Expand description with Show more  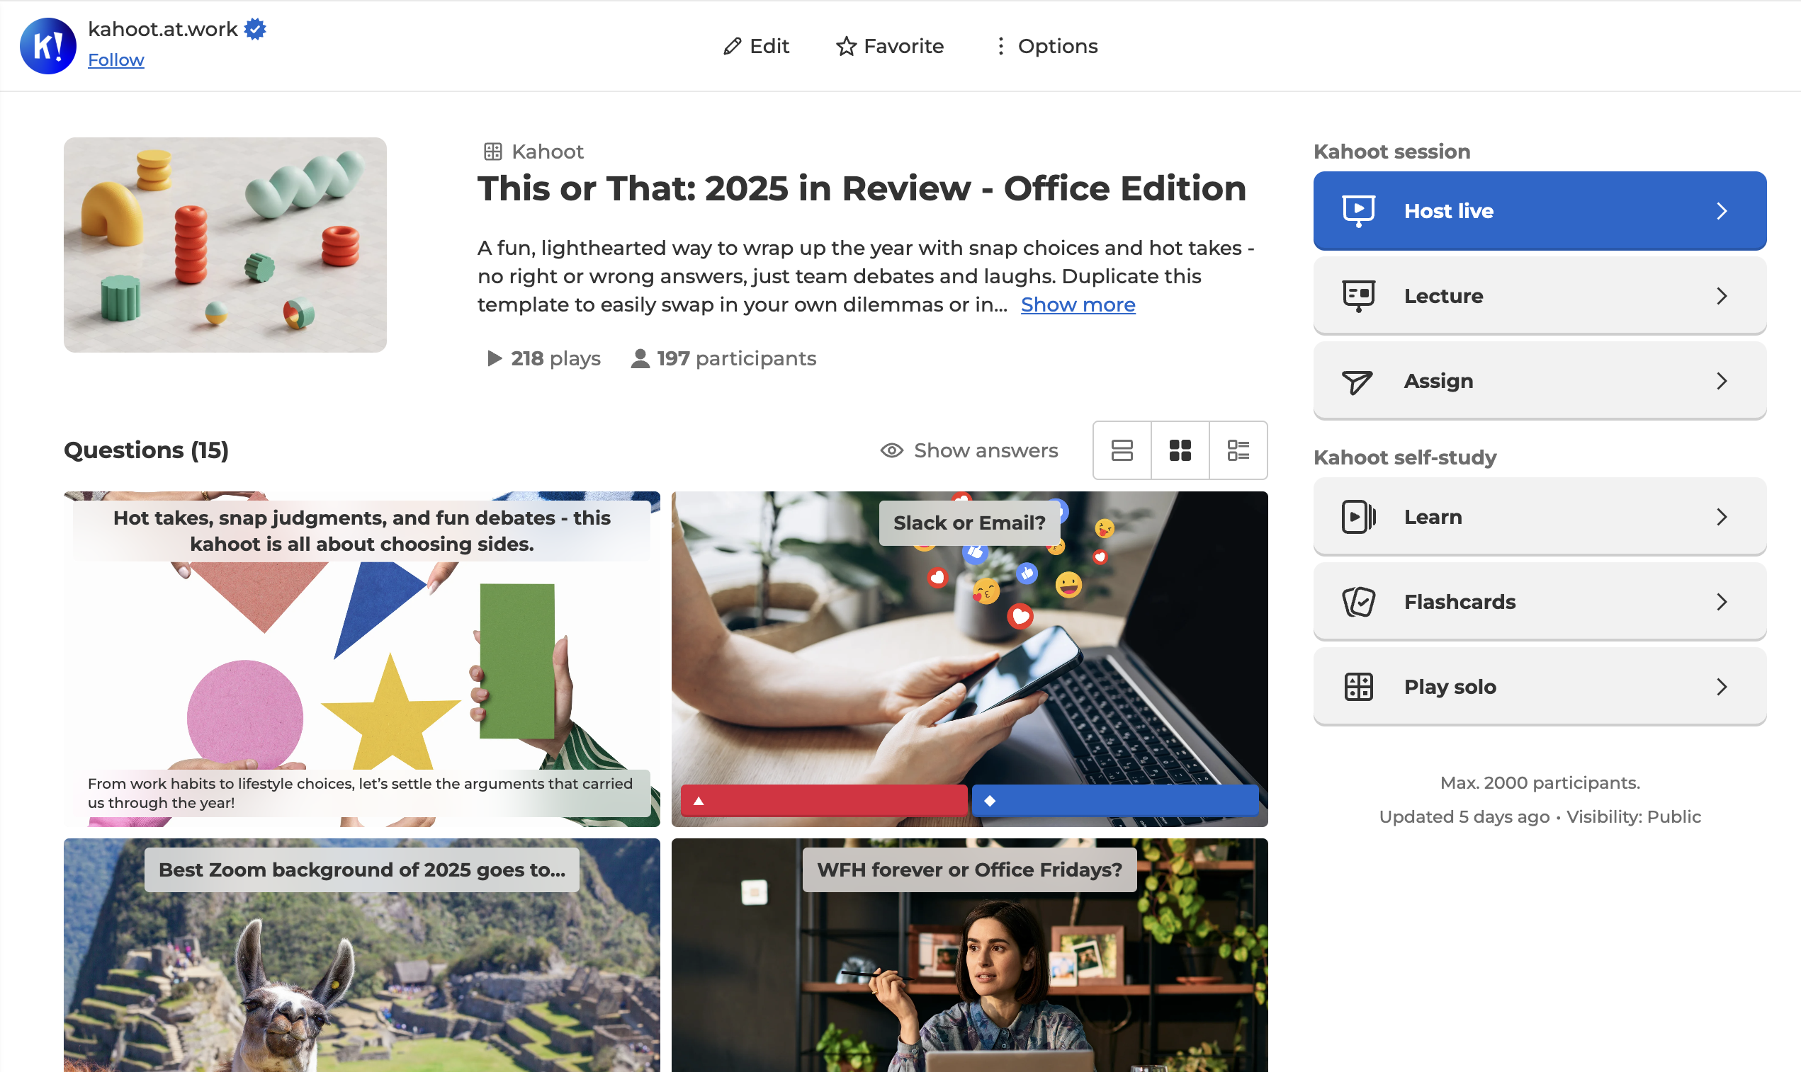1078,305
